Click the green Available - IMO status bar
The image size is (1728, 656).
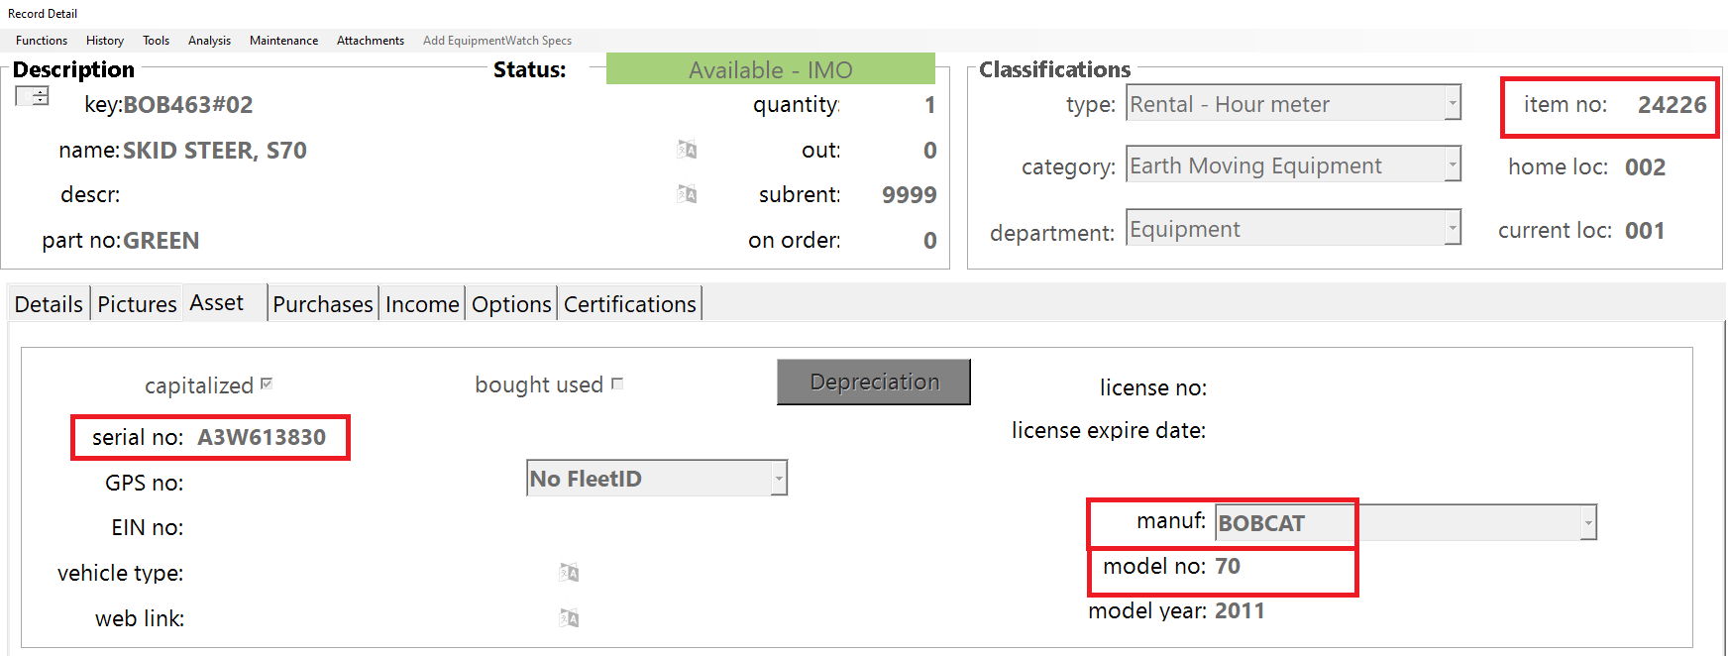coord(770,69)
